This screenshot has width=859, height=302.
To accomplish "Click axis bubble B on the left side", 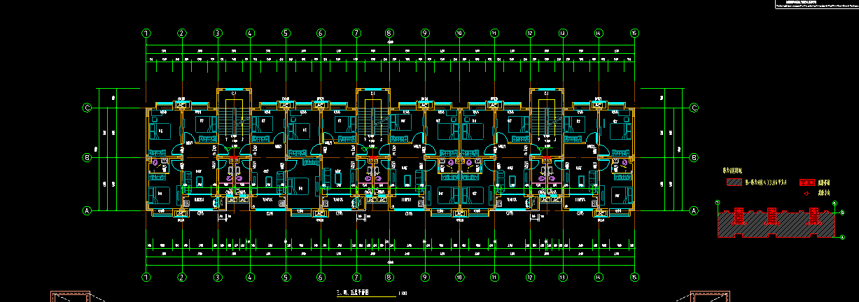I will (x=88, y=158).
